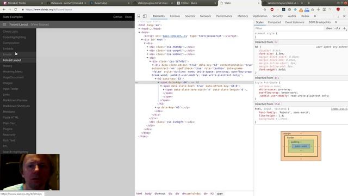Collapse the body element node
The image size is (348, 196).
[x=139, y=33]
